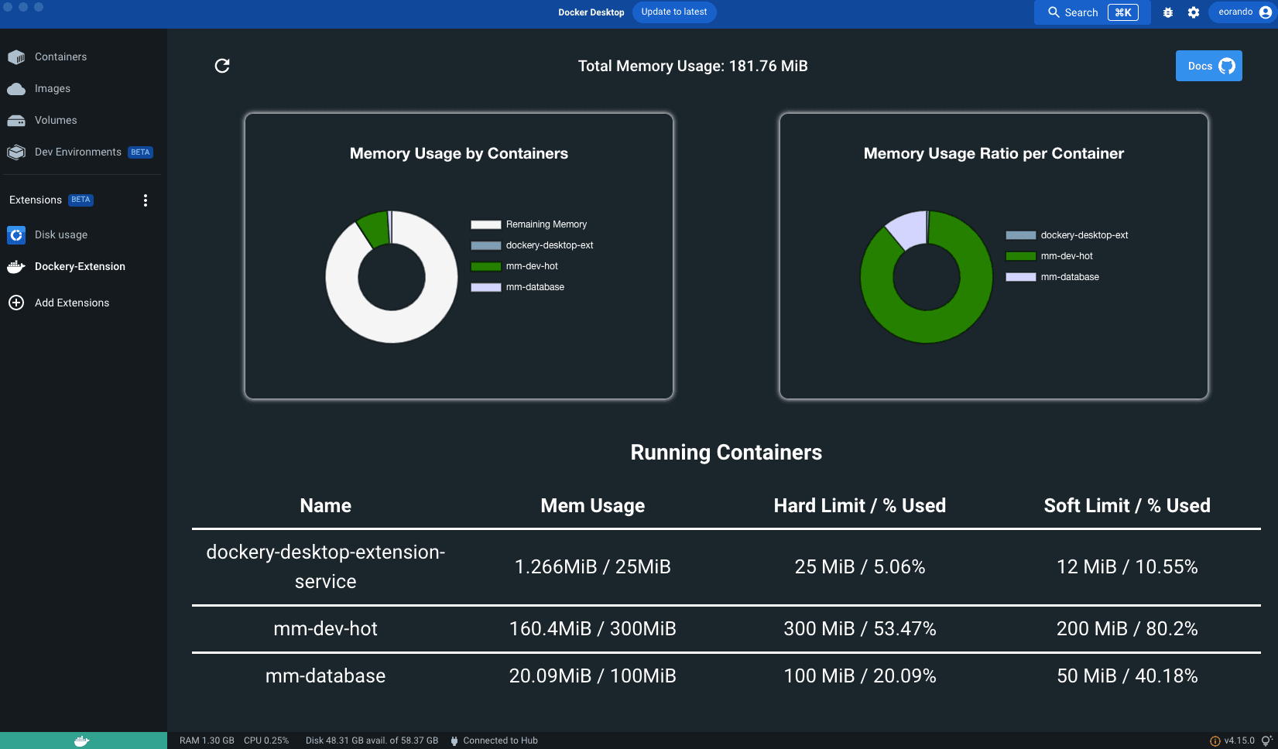Click 100 MiB / 20.09% cell
1278x749 pixels.
click(860, 675)
